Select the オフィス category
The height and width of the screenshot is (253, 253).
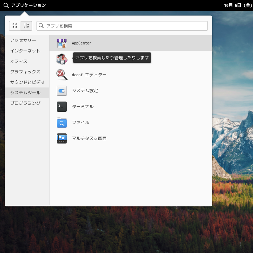point(27,61)
